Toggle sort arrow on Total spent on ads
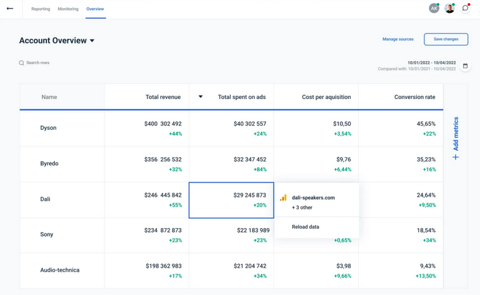The height and width of the screenshot is (295, 480). pos(200,97)
